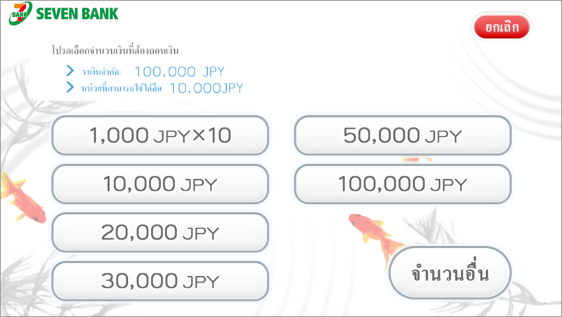
Task: Click the Seven Bank 7 logo icon
Action: coord(20,13)
